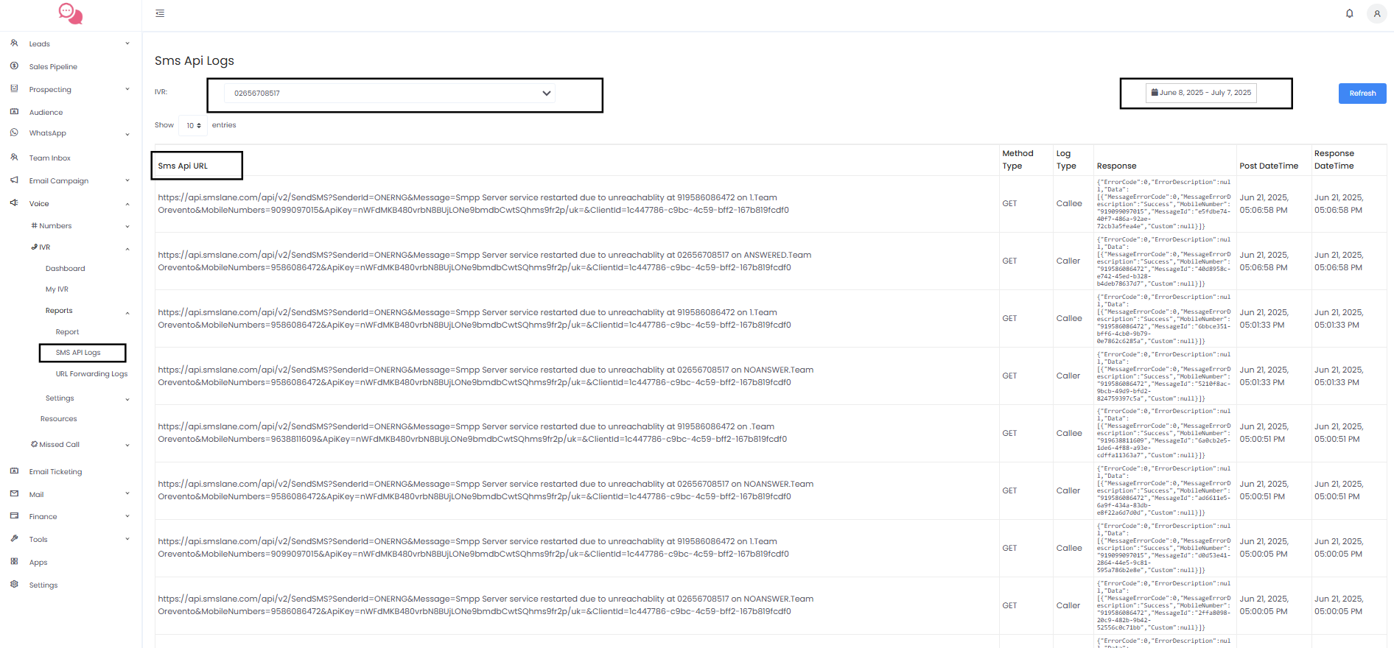Click the Audience sidebar icon
1394x648 pixels.
click(14, 112)
